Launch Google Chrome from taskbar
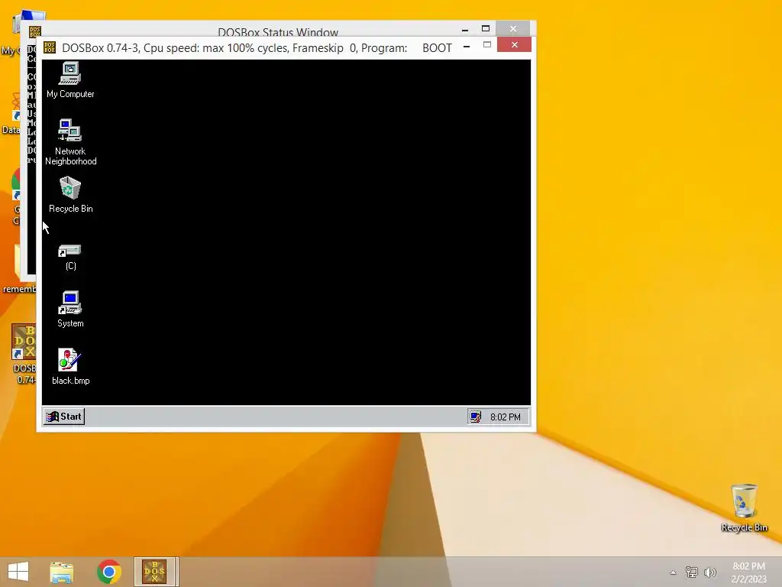This screenshot has width=782, height=587. pos(109,572)
